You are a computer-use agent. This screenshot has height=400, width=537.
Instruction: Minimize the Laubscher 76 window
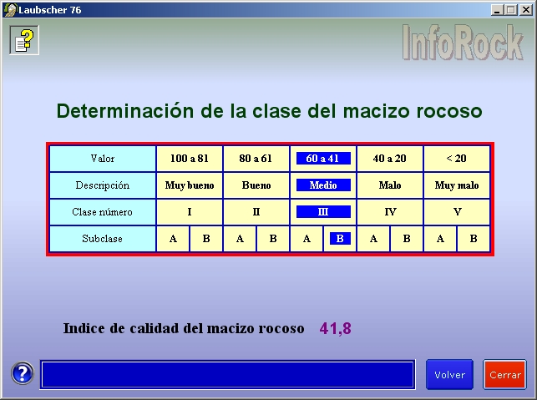tap(497, 9)
